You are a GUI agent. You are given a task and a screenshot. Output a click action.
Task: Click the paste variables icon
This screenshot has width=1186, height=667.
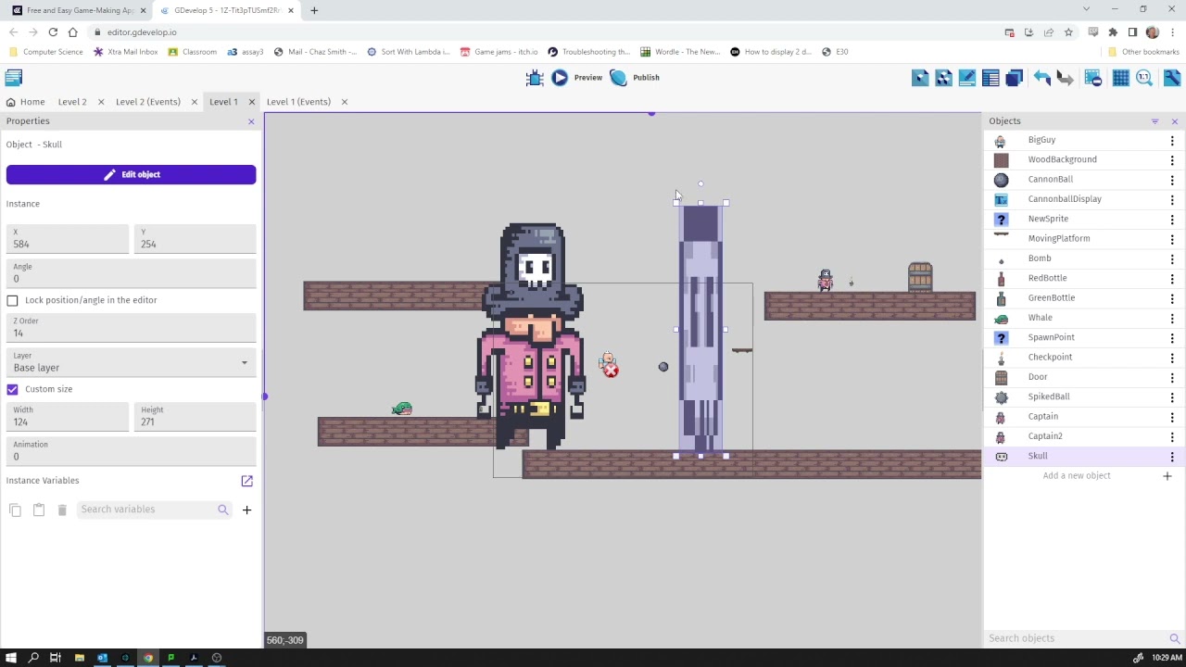tap(39, 510)
